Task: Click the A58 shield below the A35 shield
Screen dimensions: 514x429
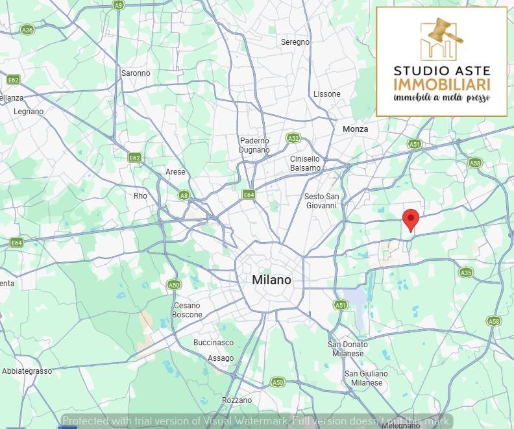Action: 494,321
